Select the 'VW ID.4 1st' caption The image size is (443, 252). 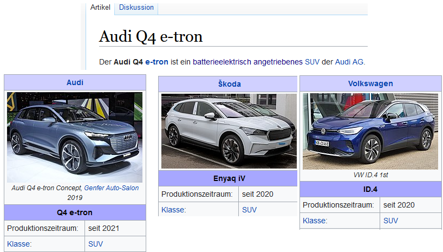pos(370,175)
